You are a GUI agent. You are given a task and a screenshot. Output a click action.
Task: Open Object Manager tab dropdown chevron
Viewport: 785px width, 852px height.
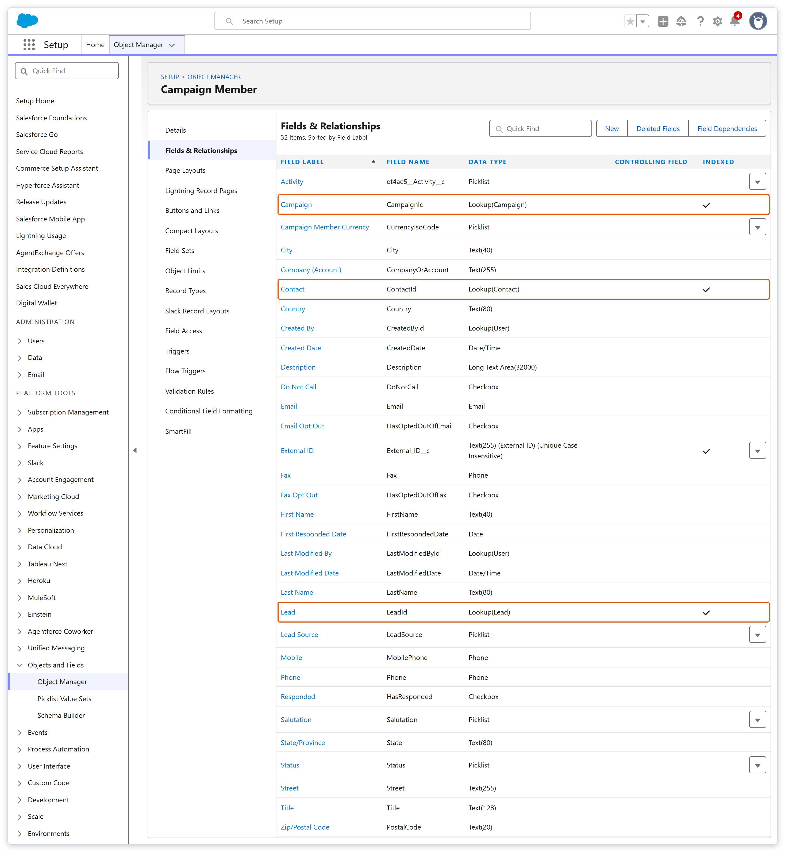coord(172,45)
